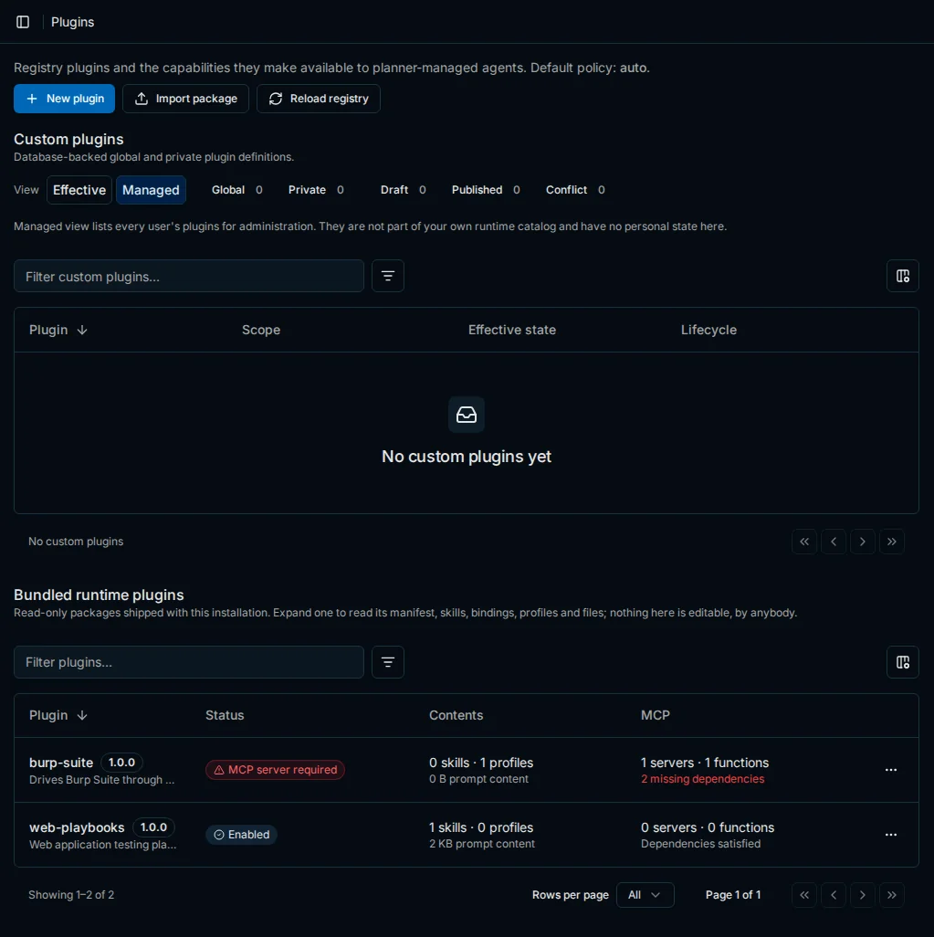Open column settings for bundled plugins table

click(x=902, y=662)
